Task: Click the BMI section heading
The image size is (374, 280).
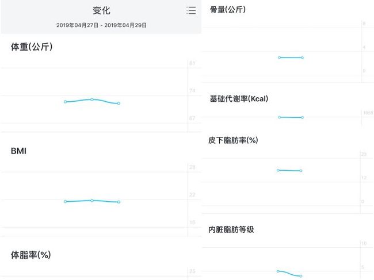Action: [x=18, y=151]
